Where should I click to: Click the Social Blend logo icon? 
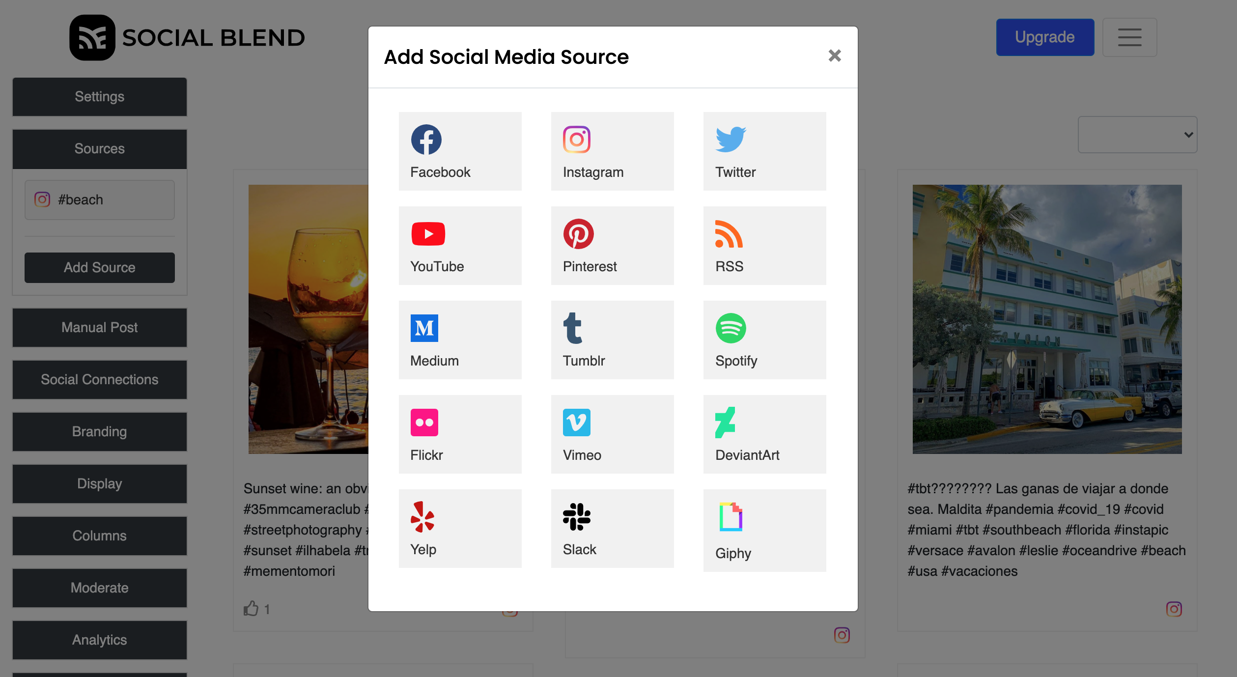[92, 38]
